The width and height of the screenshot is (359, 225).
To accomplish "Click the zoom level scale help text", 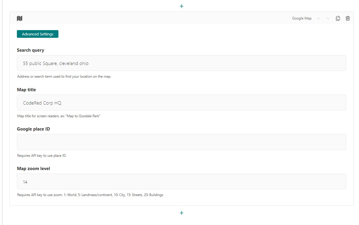I will pyautogui.click(x=90, y=195).
